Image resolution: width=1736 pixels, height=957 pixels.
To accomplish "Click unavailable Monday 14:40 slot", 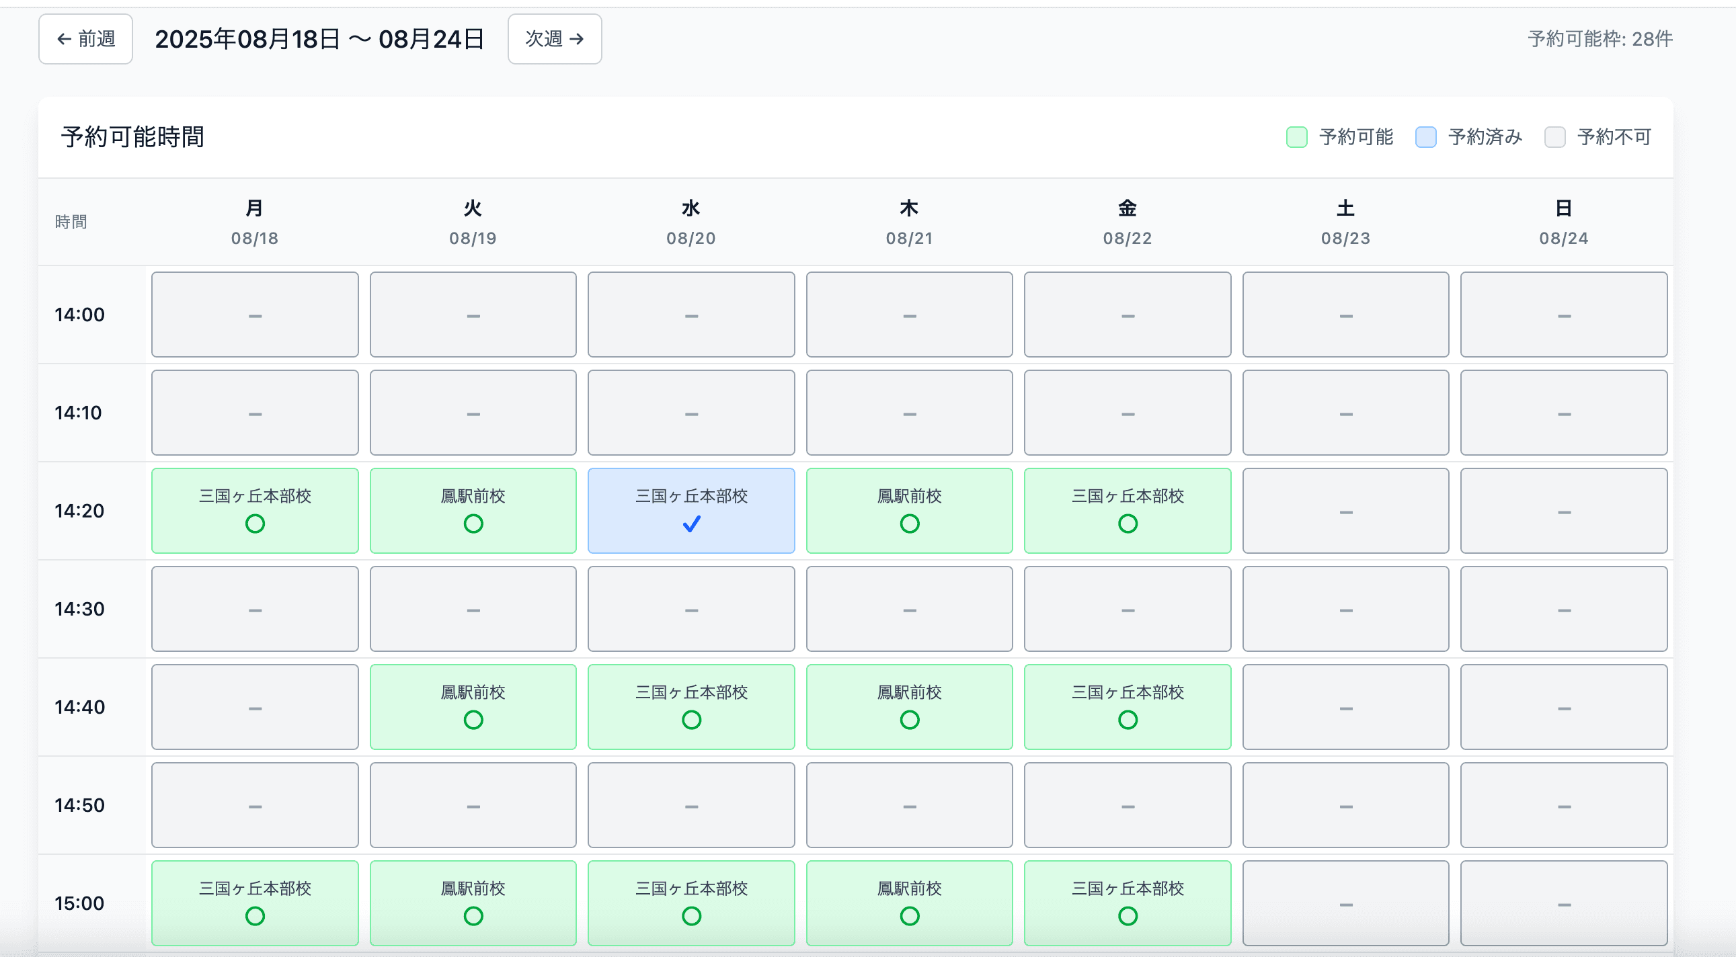I will (x=255, y=707).
